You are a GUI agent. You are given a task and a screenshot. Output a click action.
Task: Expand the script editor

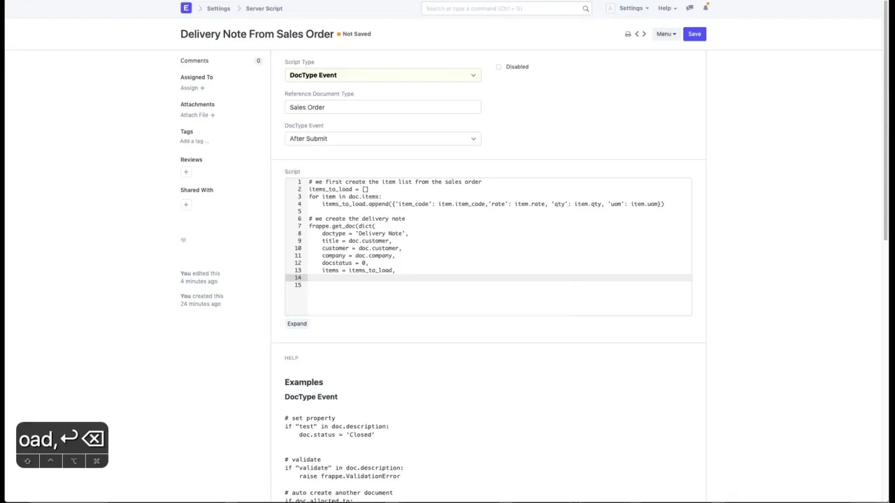click(x=296, y=323)
